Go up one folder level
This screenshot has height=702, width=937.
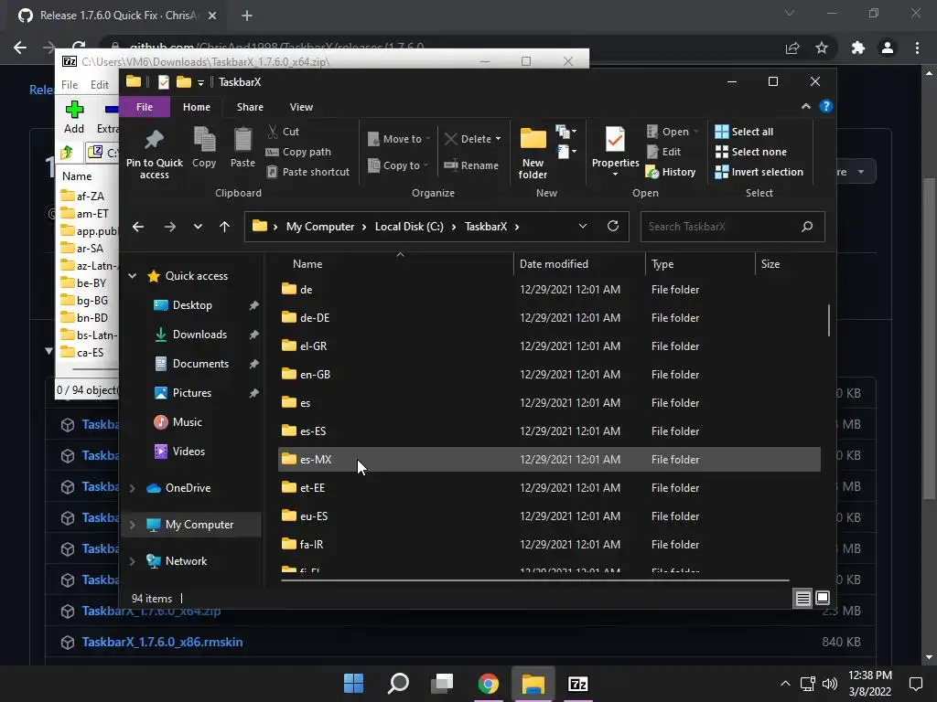224,227
